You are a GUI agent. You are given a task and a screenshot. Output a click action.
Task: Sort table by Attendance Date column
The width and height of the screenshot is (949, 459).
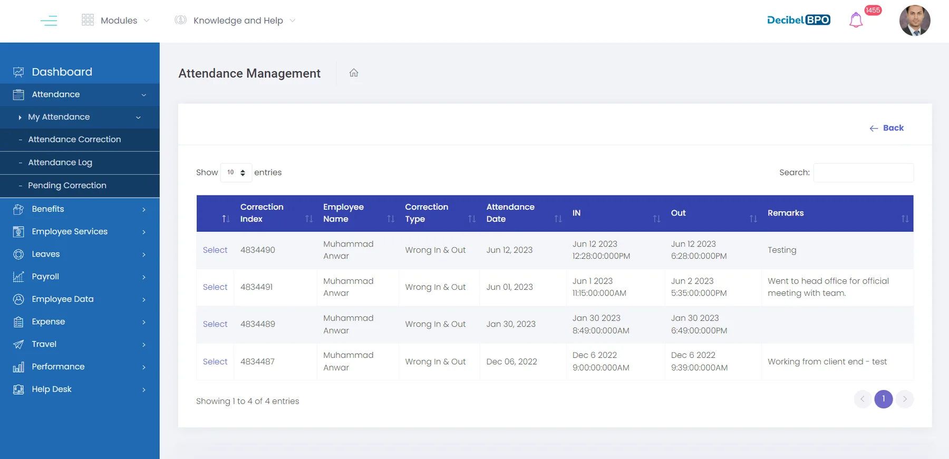pos(523,213)
